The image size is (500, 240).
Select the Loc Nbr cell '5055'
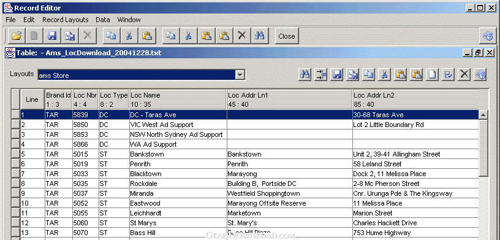tap(85, 213)
